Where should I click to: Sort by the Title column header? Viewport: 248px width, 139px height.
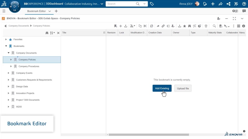[83, 33]
